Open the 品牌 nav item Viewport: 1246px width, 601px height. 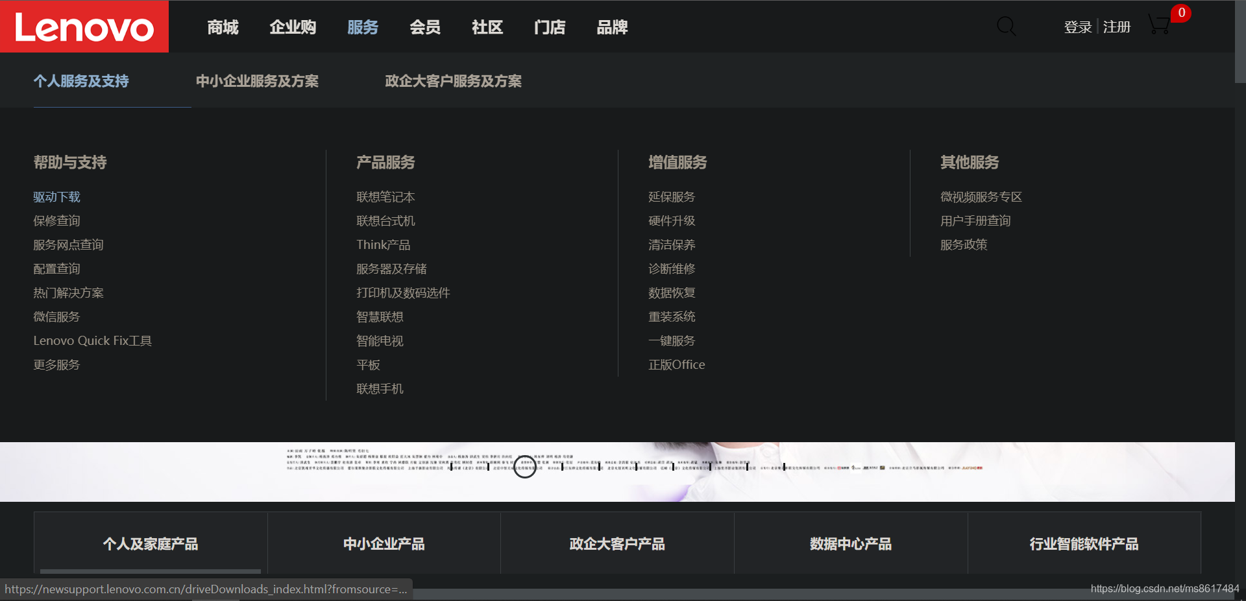coord(612,27)
